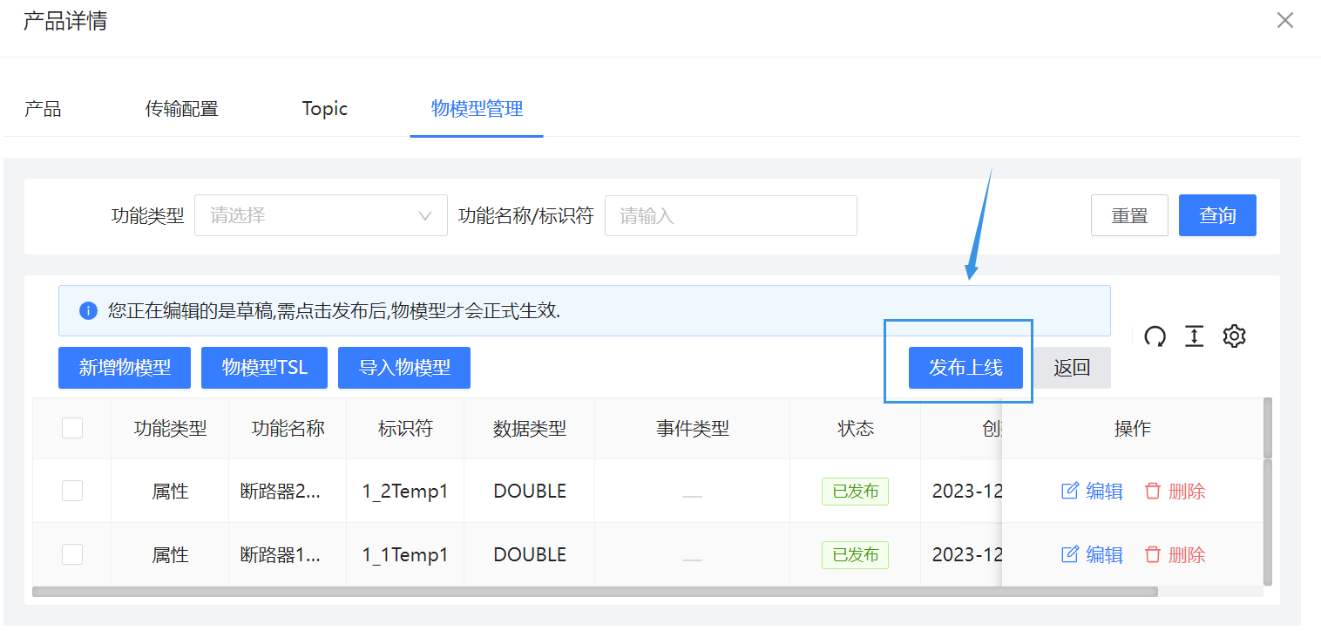Go to the 产品 tab
Image resolution: width=1321 pixels, height=631 pixels.
[43, 109]
